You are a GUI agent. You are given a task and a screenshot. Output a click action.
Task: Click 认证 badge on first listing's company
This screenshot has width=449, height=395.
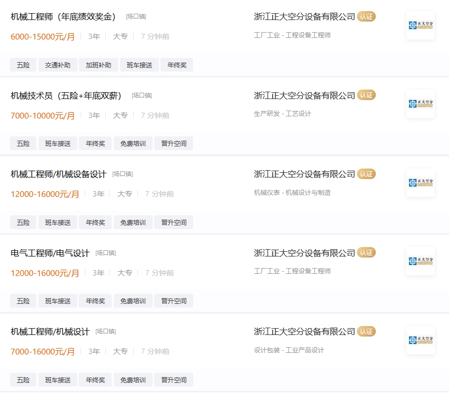click(x=366, y=17)
